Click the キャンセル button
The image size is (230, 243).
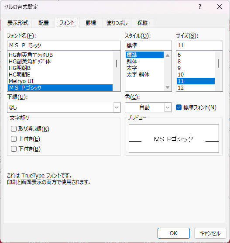[x=210, y=233]
